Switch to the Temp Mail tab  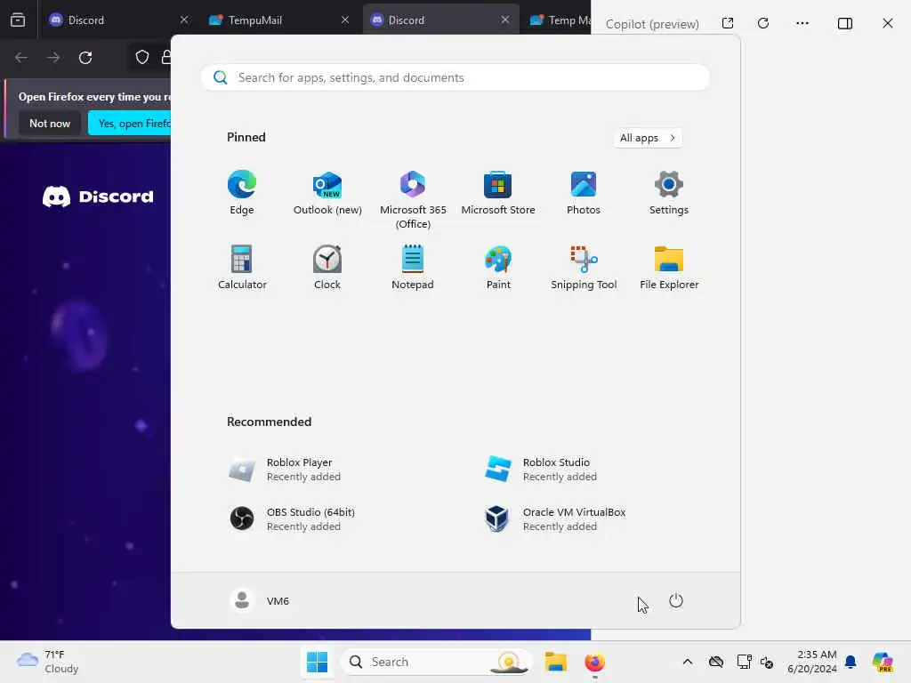coord(559,20)
